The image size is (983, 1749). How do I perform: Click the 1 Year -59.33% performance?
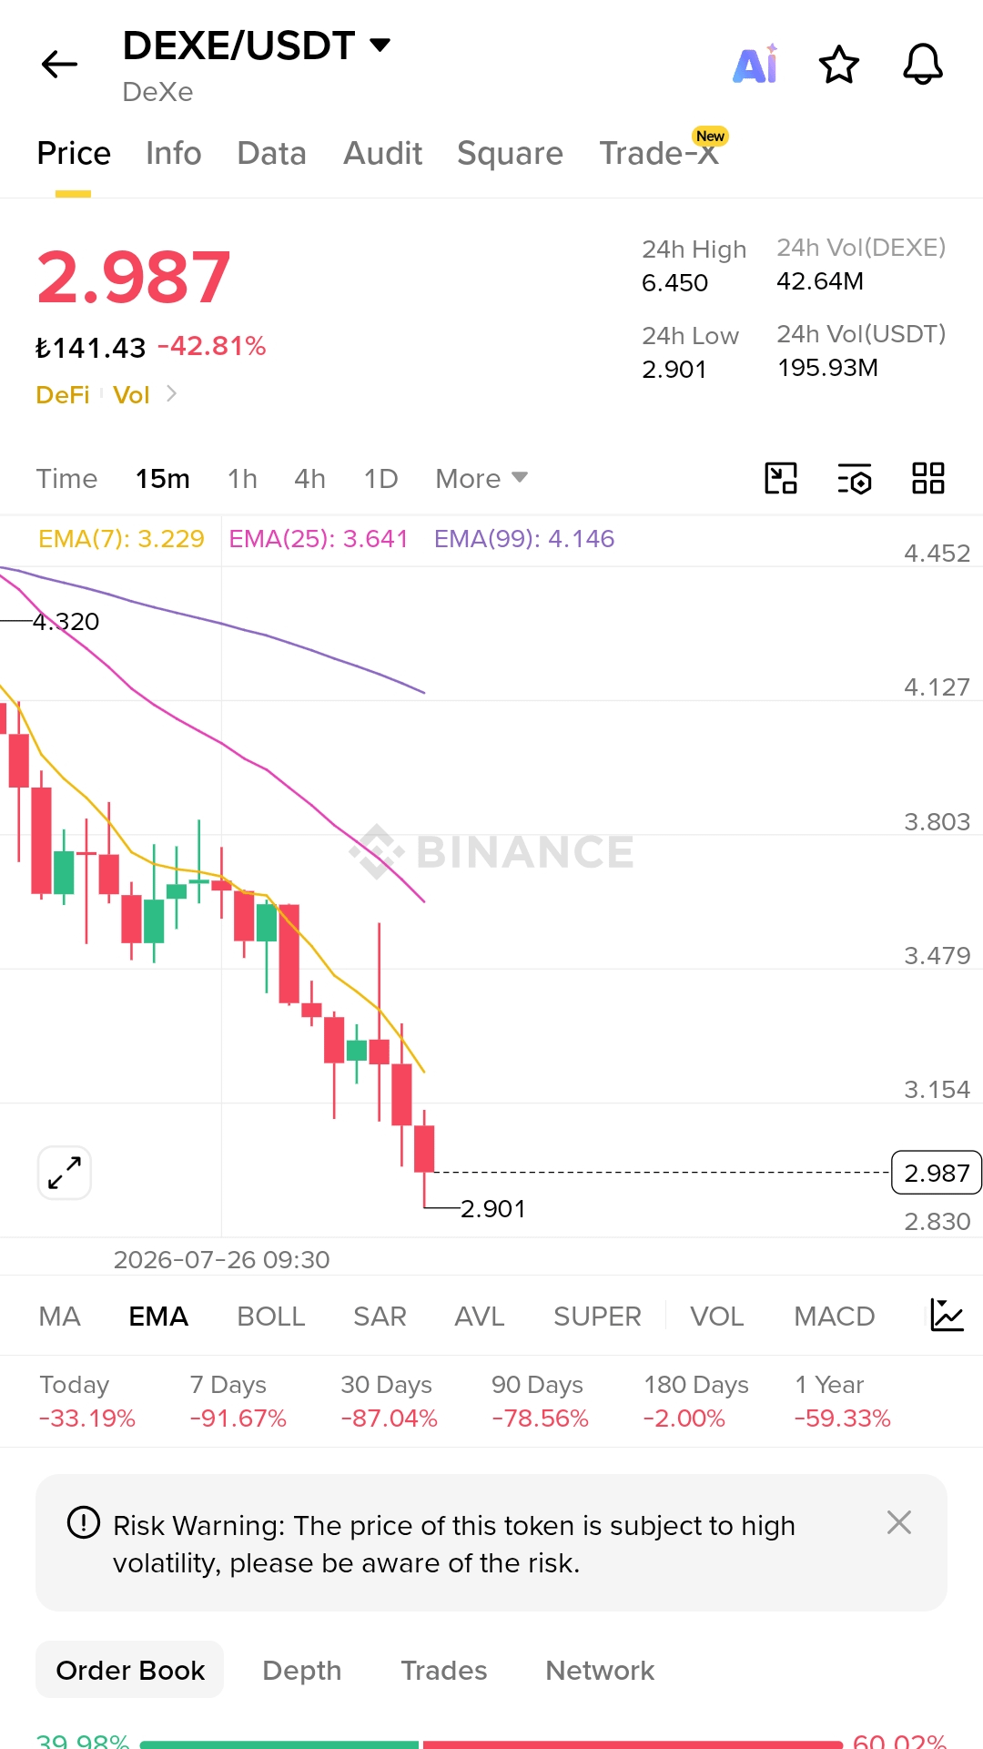[843, 1401]
